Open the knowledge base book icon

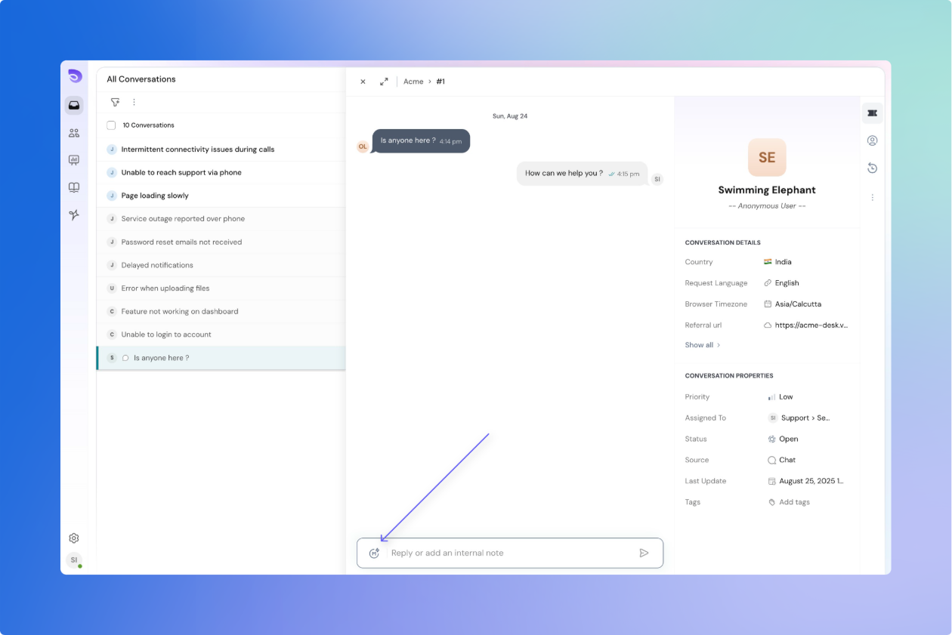[x=74, y=187]
